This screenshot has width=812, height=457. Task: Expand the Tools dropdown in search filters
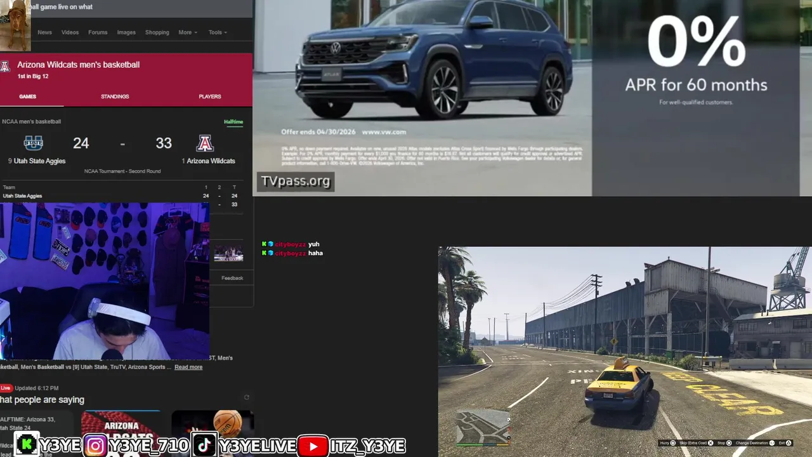218,32
